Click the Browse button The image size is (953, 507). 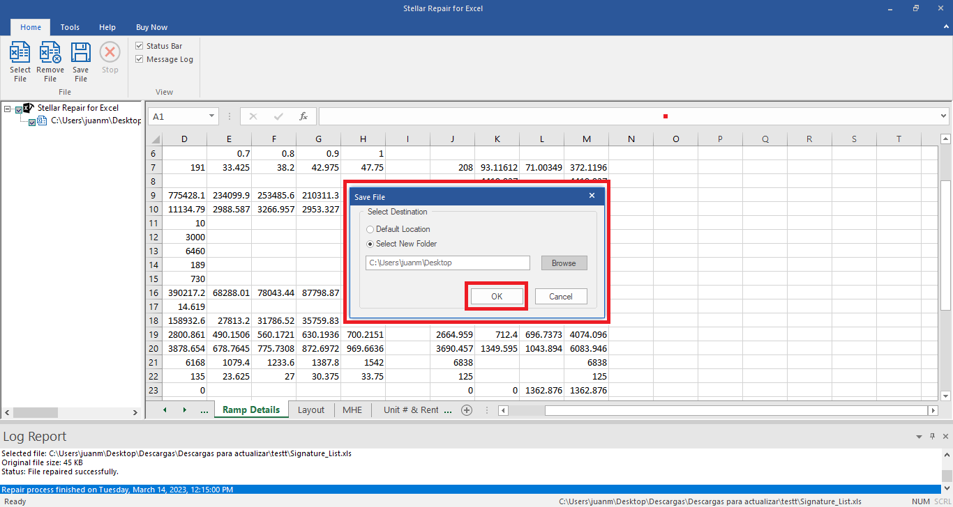point(564,263)
